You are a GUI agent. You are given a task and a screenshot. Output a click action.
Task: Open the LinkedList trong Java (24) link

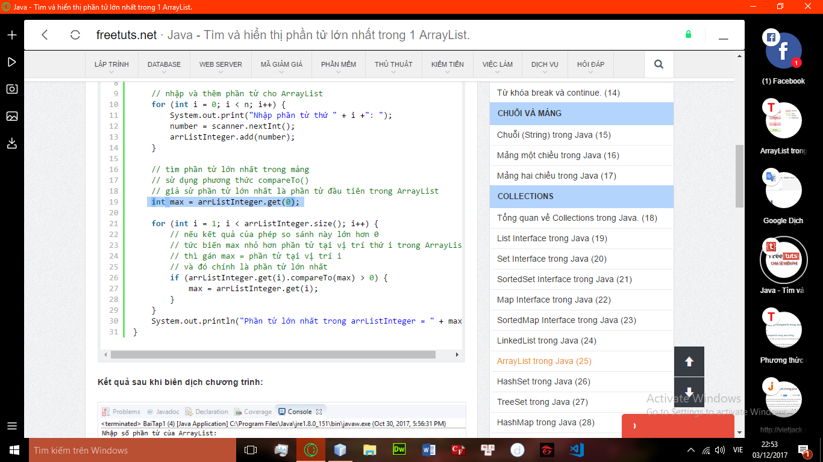coord(546,340)
